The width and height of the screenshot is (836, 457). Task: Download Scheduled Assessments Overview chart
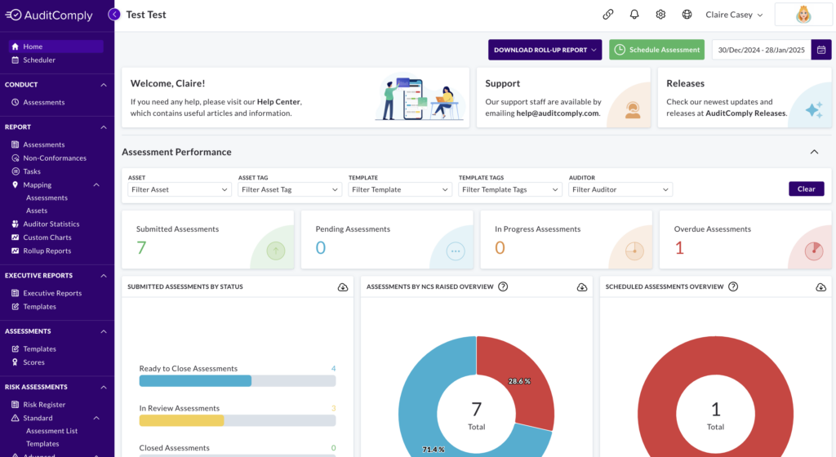(x=820, y=287)
